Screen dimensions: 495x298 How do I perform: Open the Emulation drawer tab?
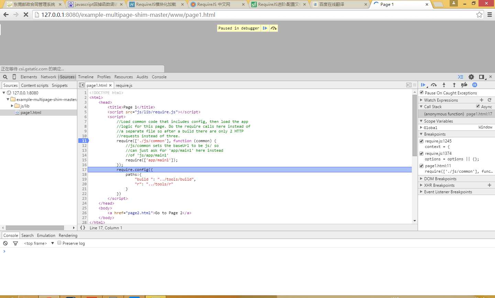click(46, 236)
